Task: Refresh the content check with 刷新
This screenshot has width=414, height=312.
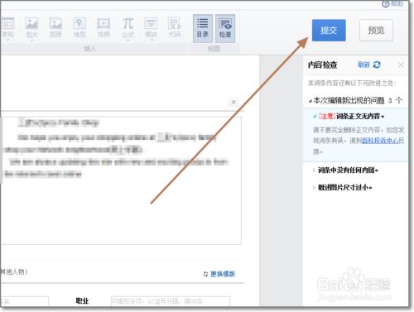Action: tap(369, 65)
